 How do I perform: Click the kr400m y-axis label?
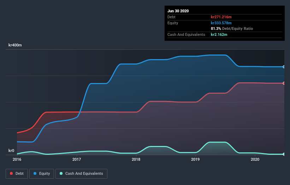pyautogui.click(x=15, y=45)
